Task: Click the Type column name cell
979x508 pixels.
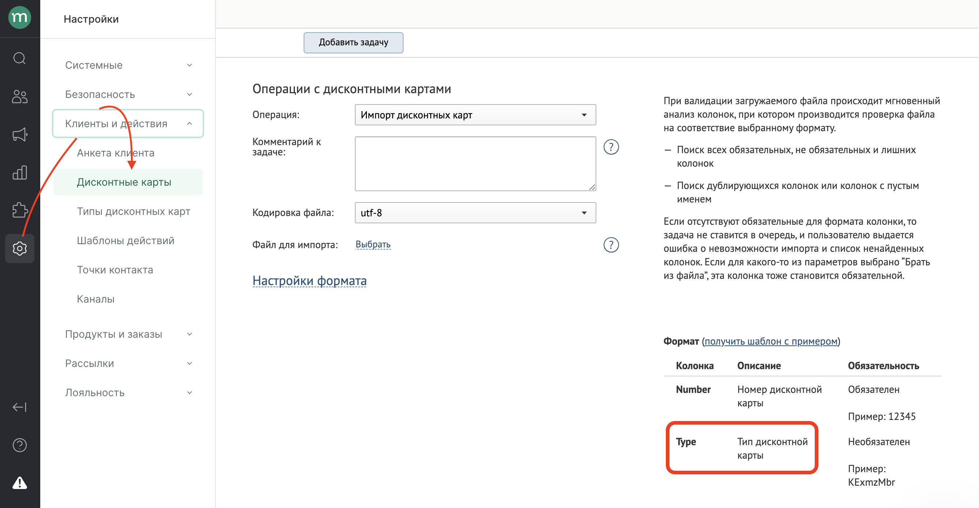Action: pos(686,442)
